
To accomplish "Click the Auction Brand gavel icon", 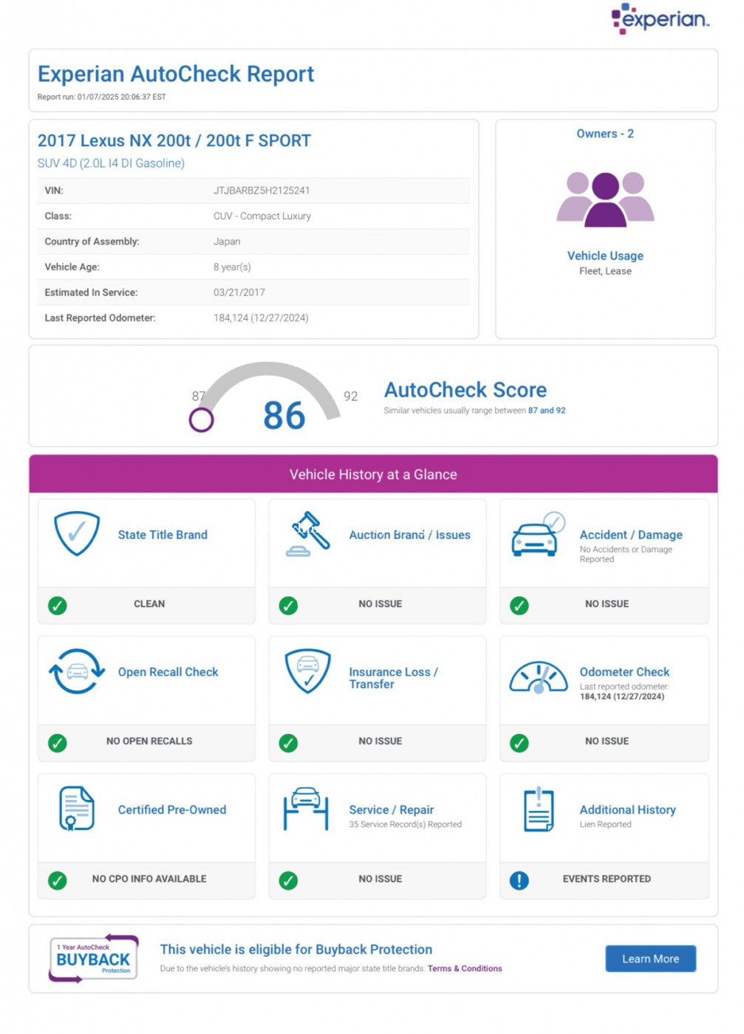I will 307,534.
